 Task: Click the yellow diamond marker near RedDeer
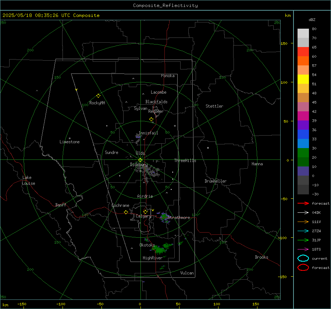coord(151,119)
